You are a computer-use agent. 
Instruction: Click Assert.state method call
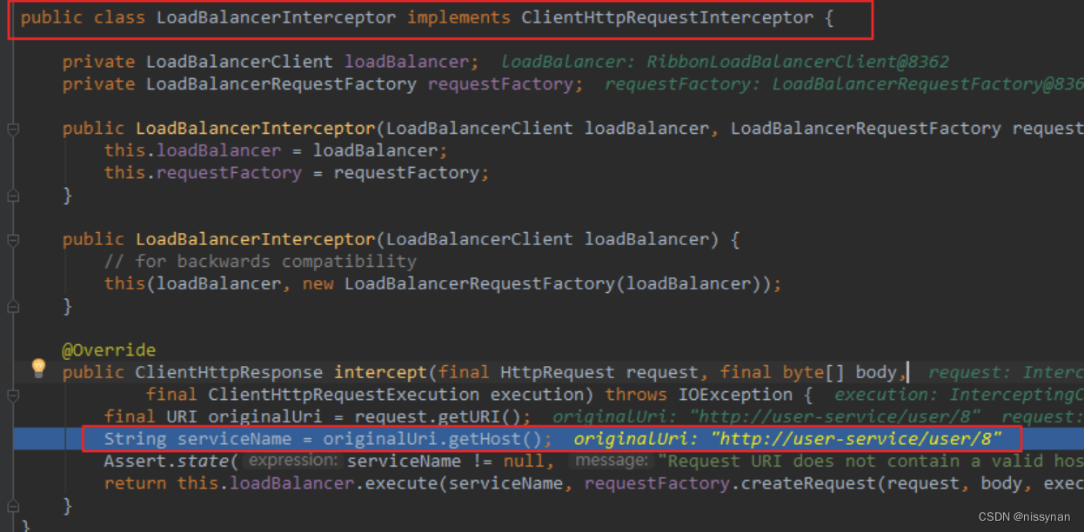coord(166,461)
